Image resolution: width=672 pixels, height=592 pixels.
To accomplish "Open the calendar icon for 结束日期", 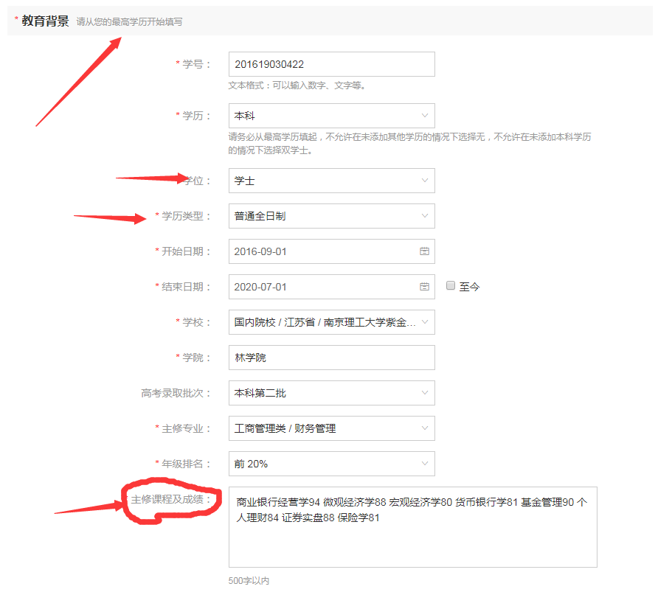I will [x=424, y=287].
